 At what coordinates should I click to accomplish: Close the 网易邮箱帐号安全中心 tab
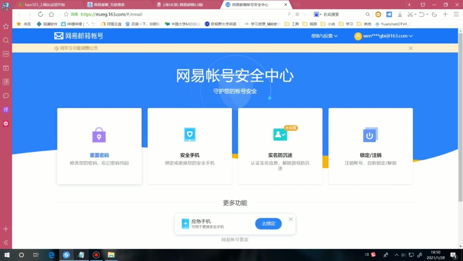click(x=286, y=5)
